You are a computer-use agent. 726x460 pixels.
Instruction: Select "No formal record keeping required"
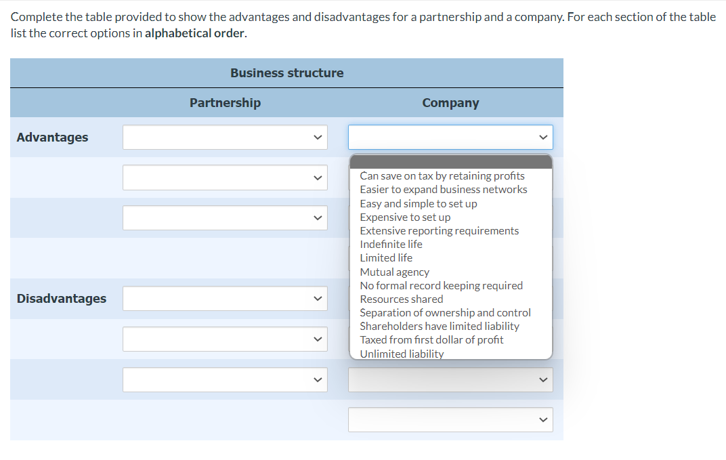[441, 285]
